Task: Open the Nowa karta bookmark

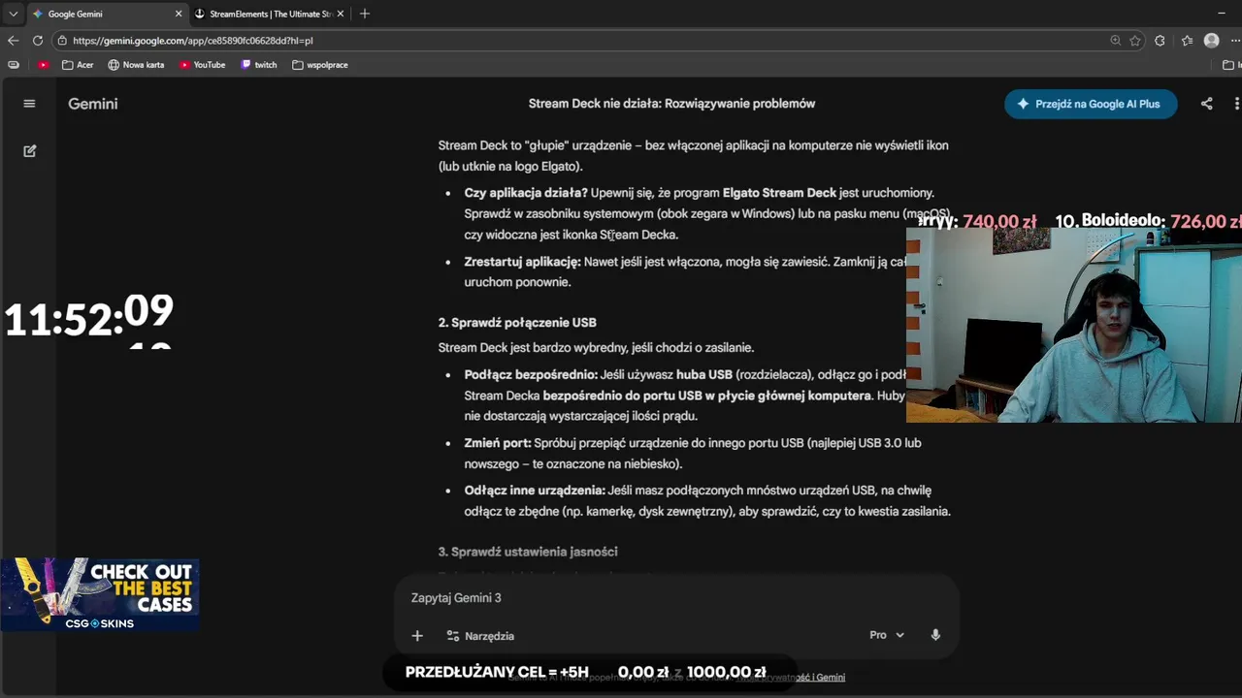Action: pyautogui.click(x=136, y=65)
